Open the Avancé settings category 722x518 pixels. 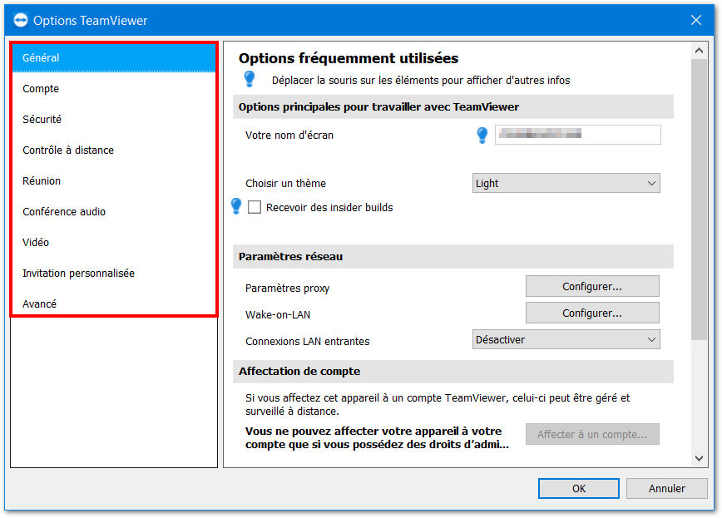pos(114,303)
